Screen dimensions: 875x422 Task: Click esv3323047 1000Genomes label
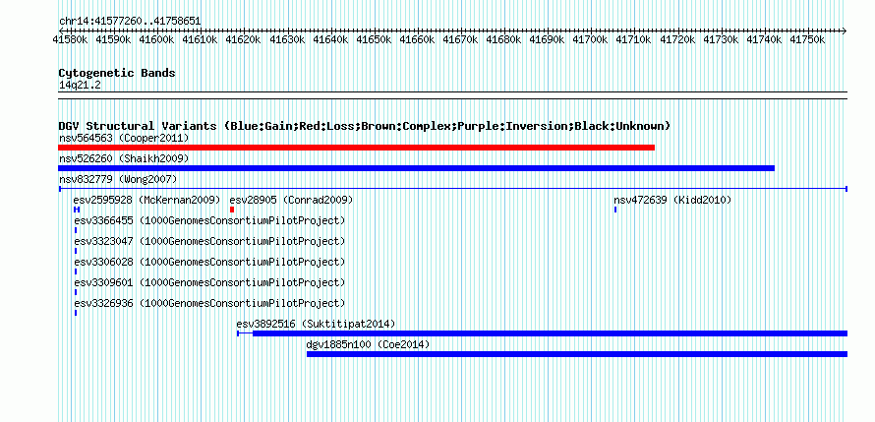[209, 241]
